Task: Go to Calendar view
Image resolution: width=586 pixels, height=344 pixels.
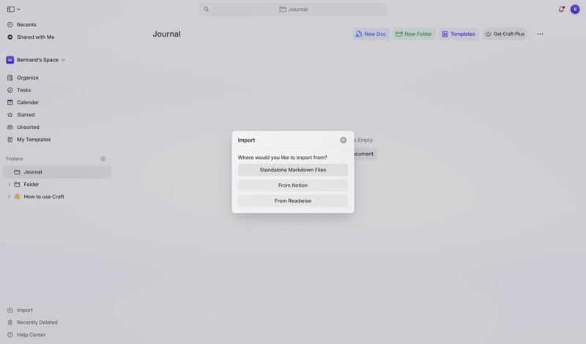Action: point(27,102)
